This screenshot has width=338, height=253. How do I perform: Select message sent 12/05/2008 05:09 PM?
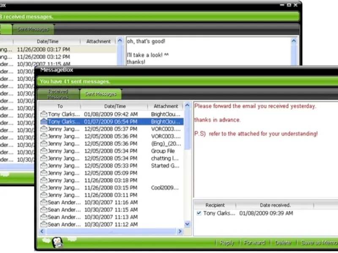click(112, 173)
